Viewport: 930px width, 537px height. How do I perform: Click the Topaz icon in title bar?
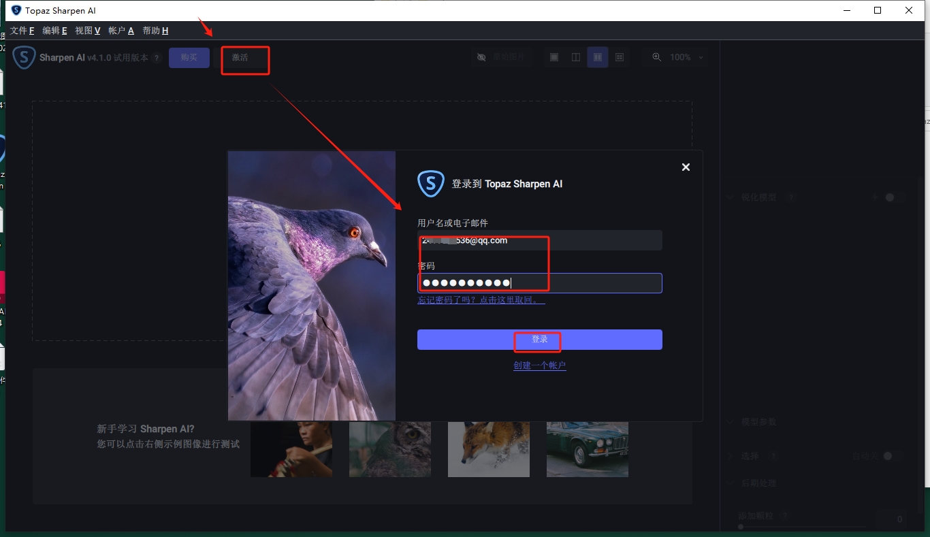(x=16, y=10)
